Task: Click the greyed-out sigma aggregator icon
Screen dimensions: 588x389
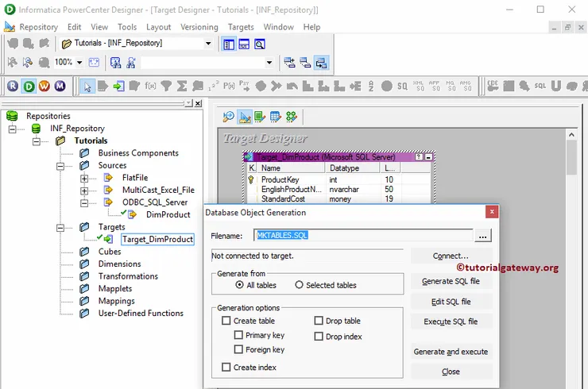Action: [182, 87]
